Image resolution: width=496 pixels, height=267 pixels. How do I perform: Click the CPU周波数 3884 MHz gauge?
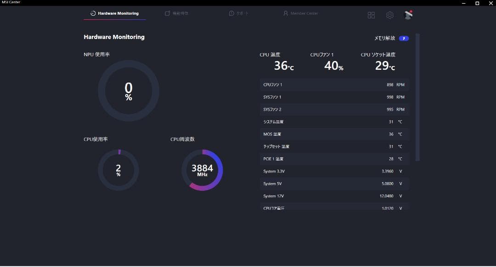(x=202, y=170)
